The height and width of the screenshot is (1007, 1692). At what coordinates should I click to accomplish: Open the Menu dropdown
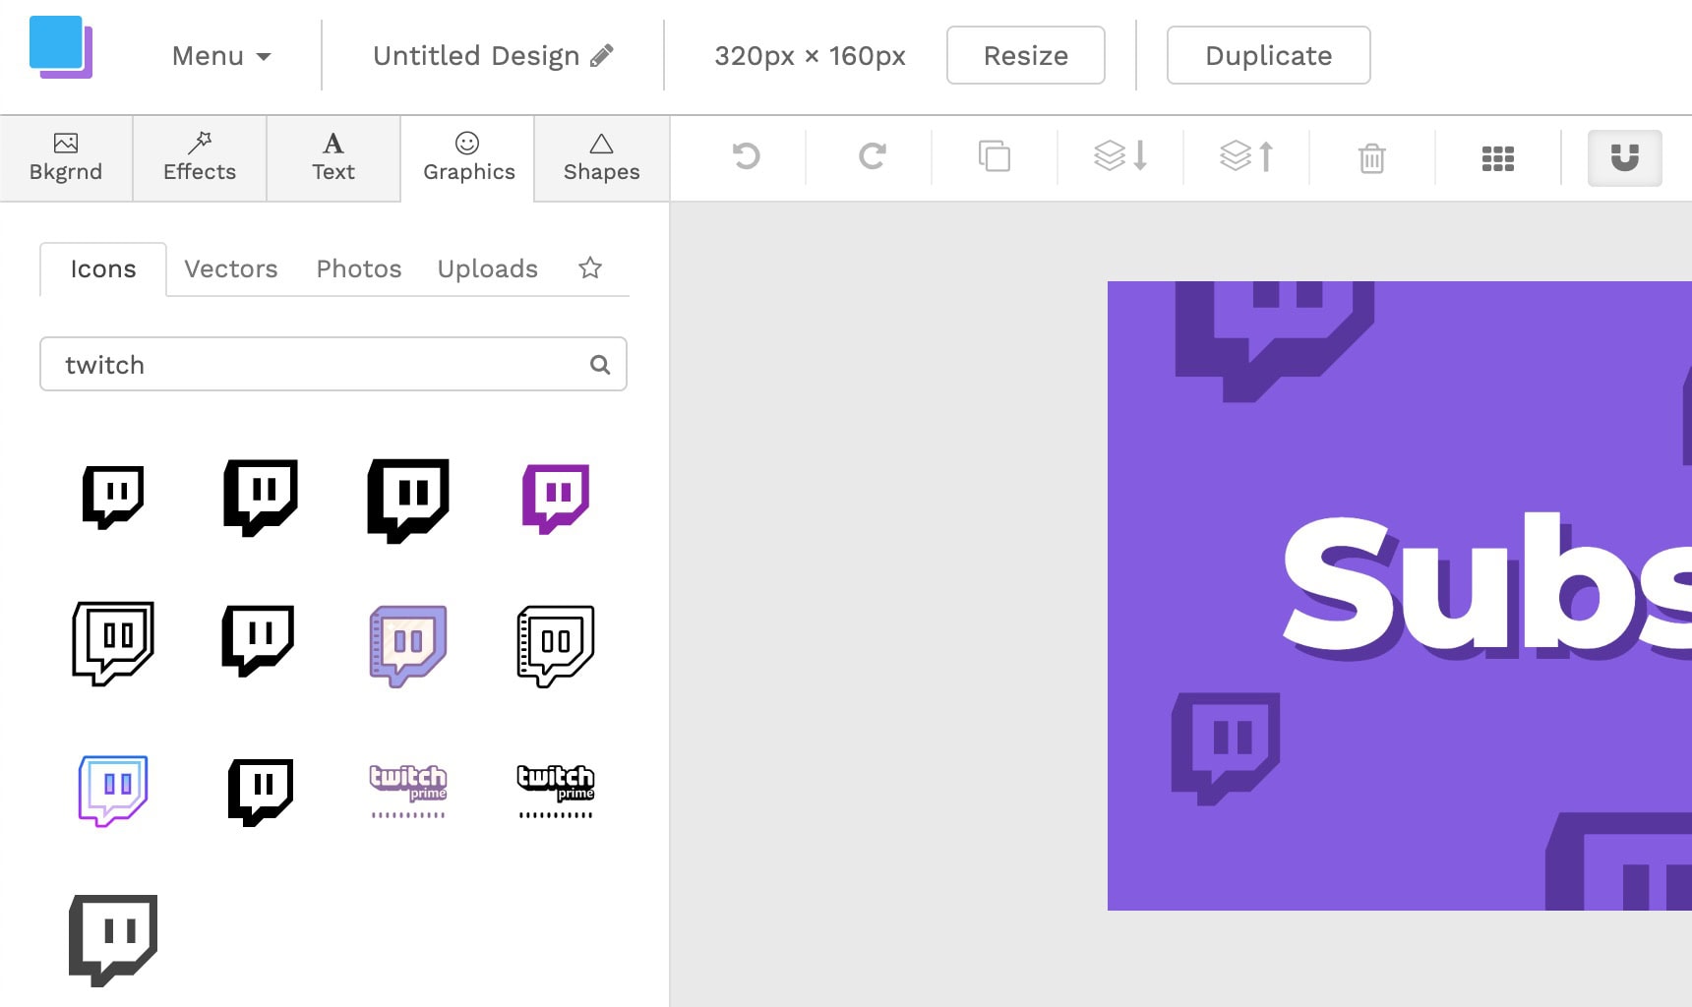pyautogui.click(x=221, y=56)
